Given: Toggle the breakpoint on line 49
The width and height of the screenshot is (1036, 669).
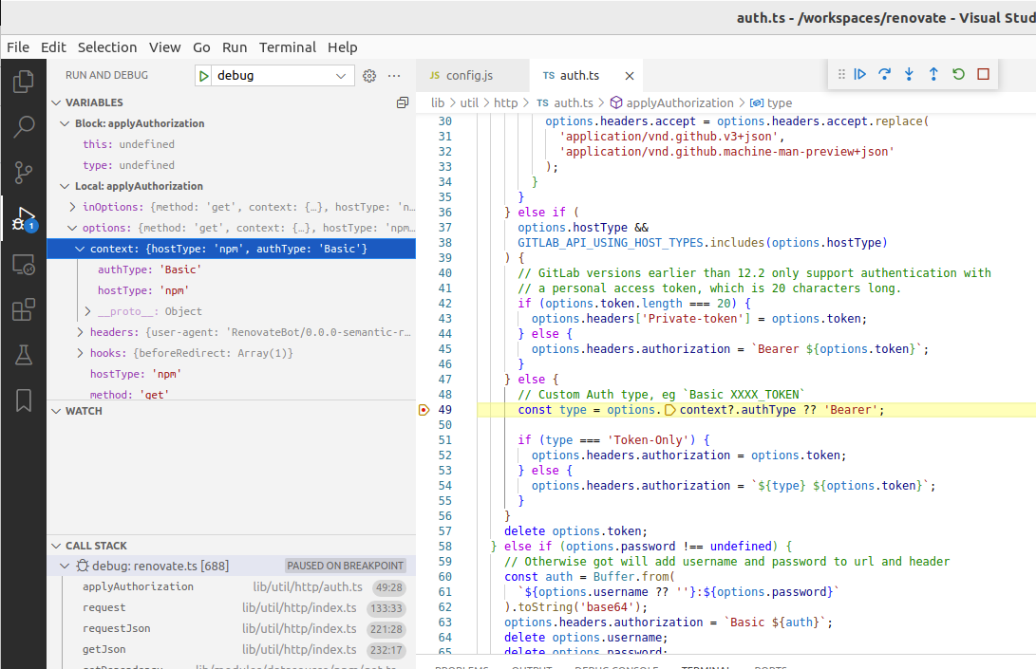Looking at the screenshot, I should 424,410.
